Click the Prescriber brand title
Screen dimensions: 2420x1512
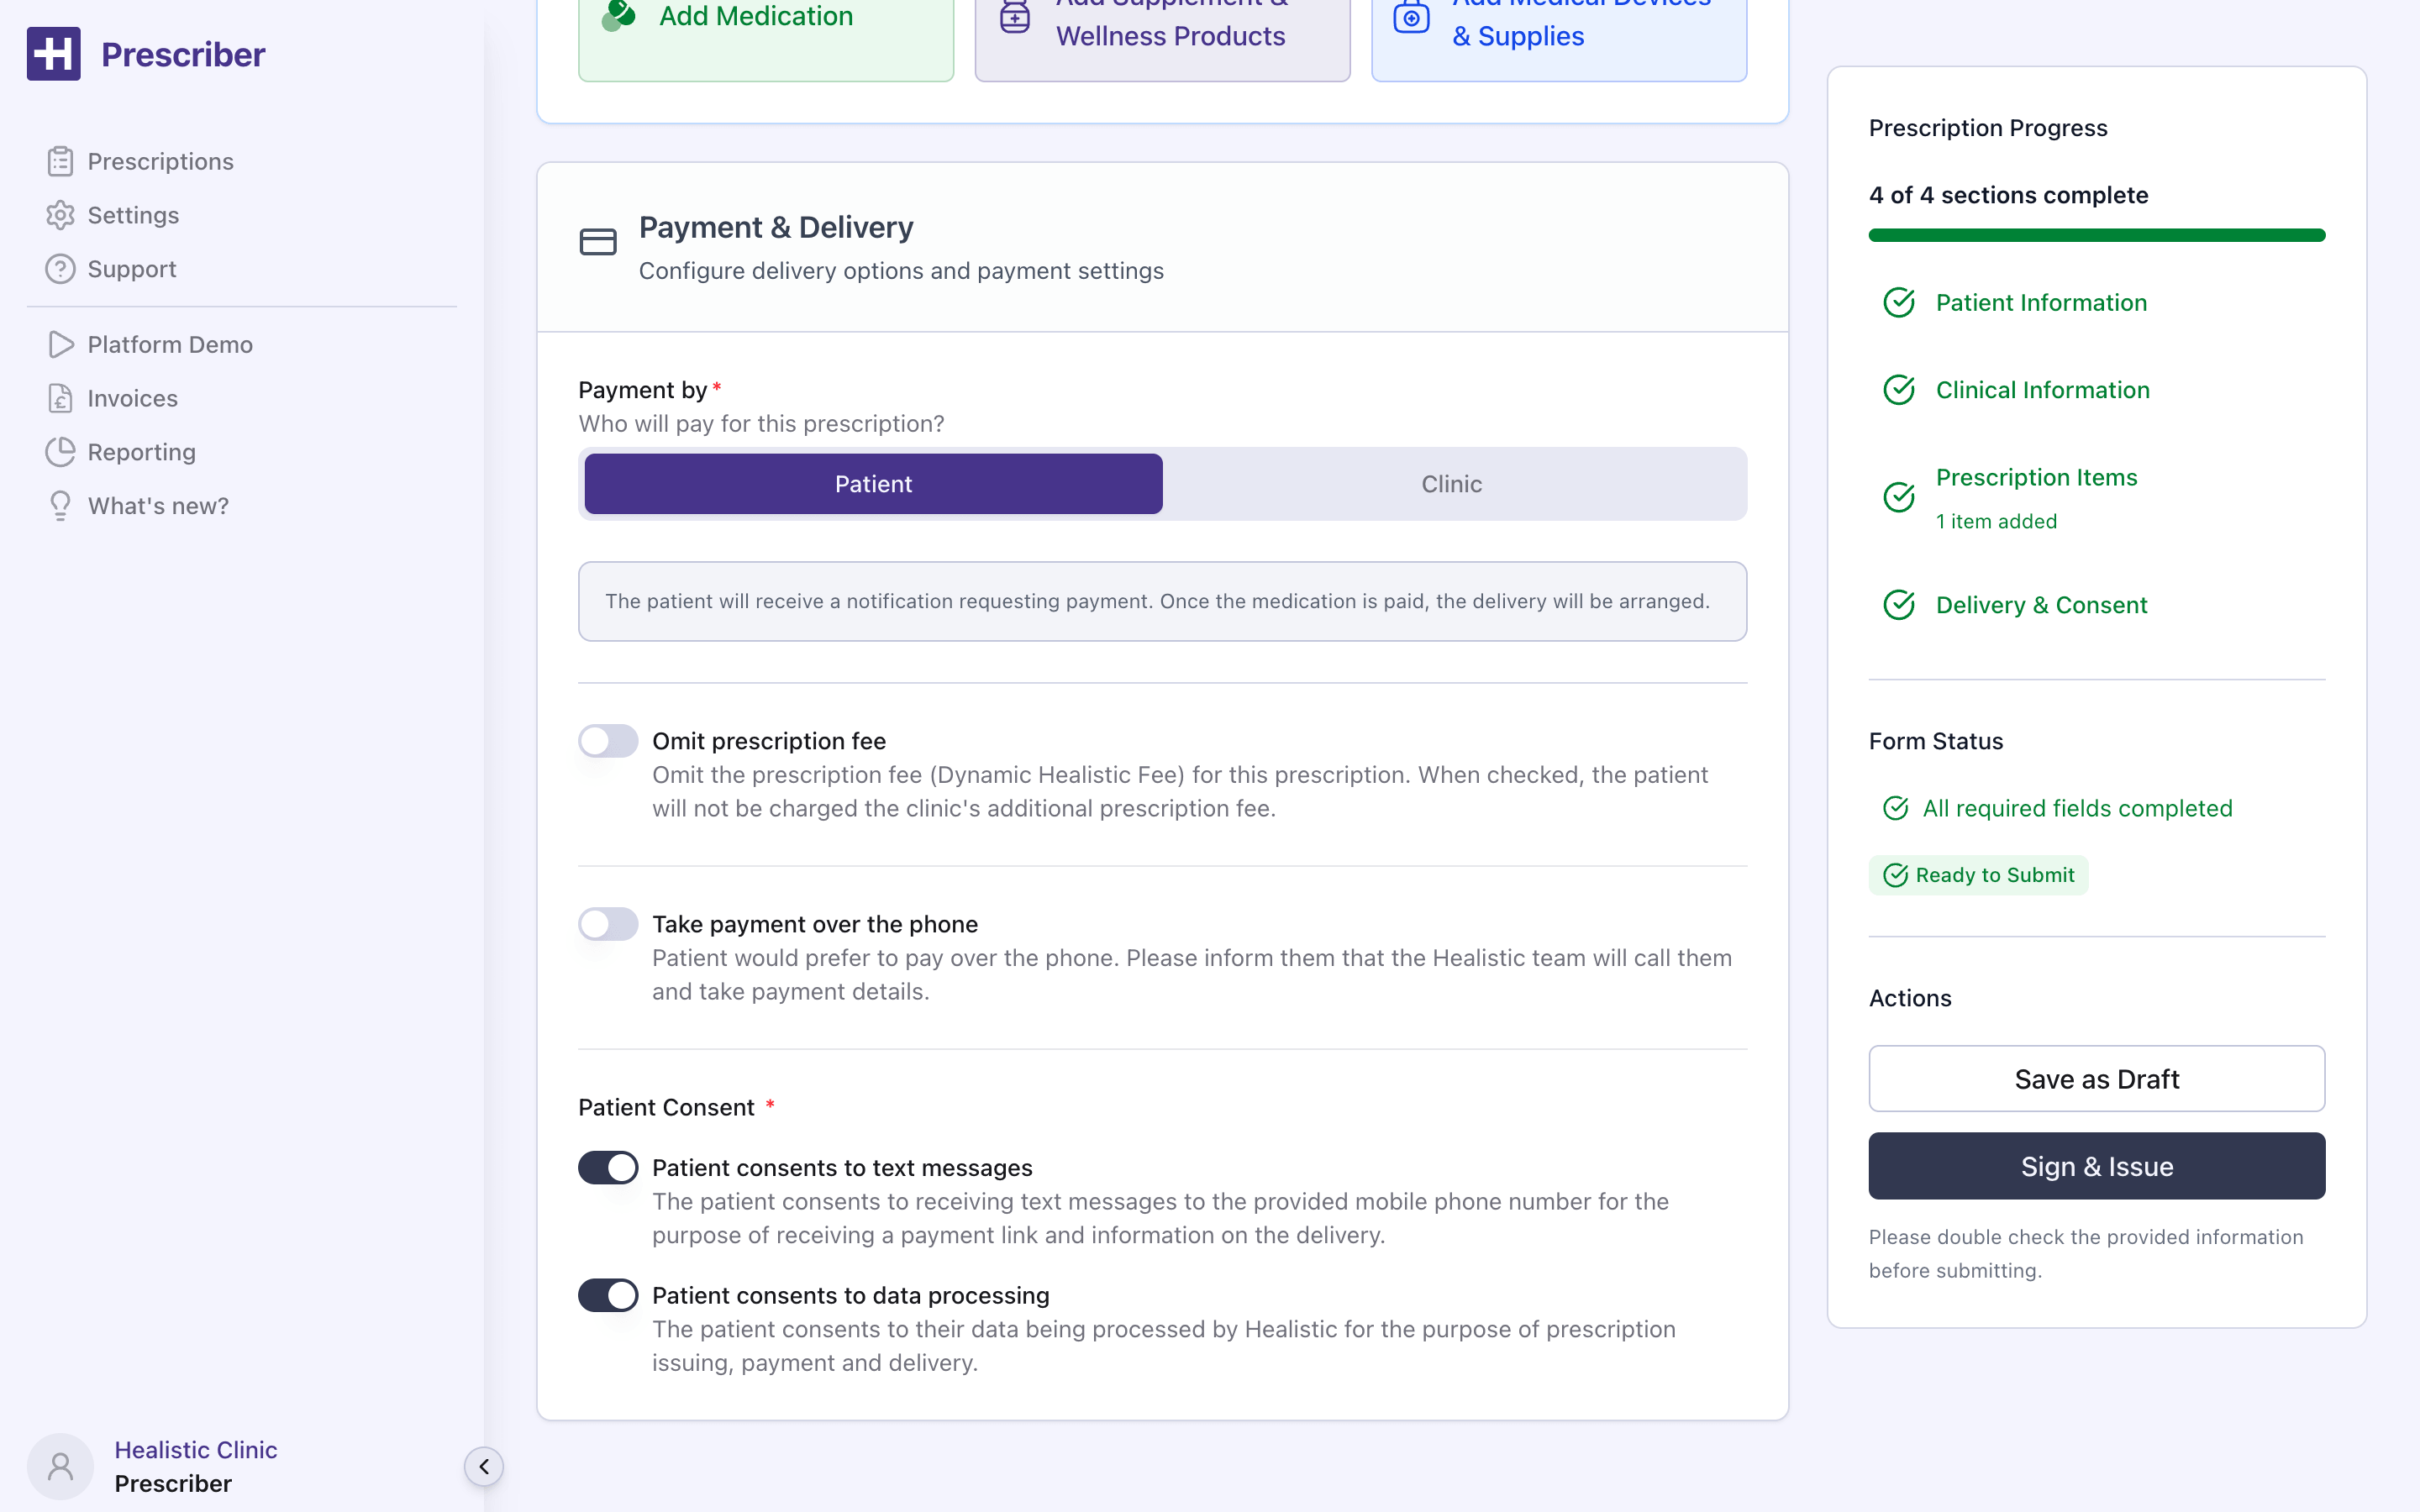(183, 54)
